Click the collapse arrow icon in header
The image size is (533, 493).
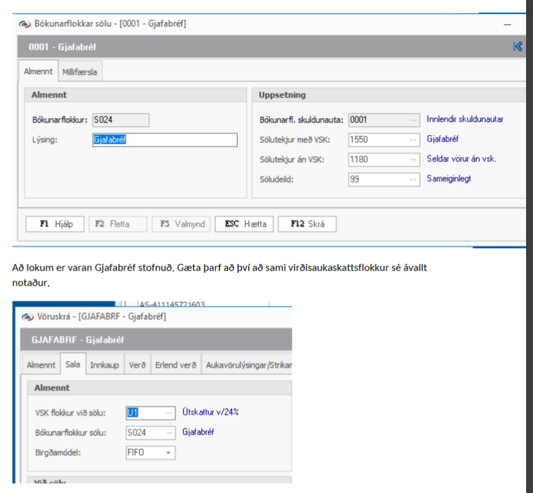pos(518,46)
